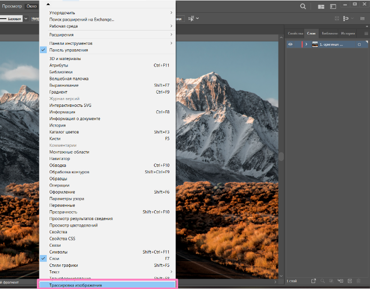370x289 pixels.
Task: Click the target circle on the layer row
Action: (x=359, y=44)
